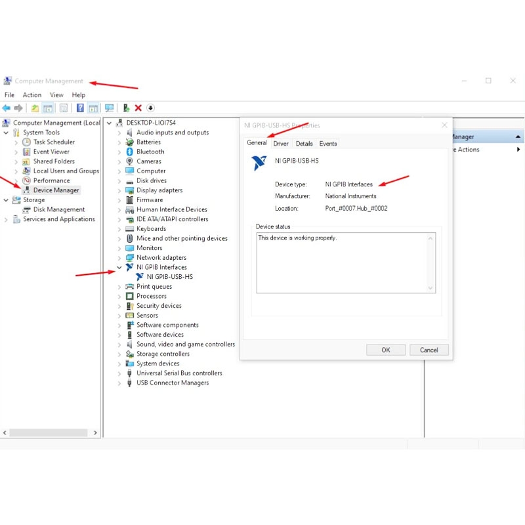Image resolution: width=525 pixels, height=525 pixels.
Task: Select Sound, video and game controllers
Action: tap(186, 344)
